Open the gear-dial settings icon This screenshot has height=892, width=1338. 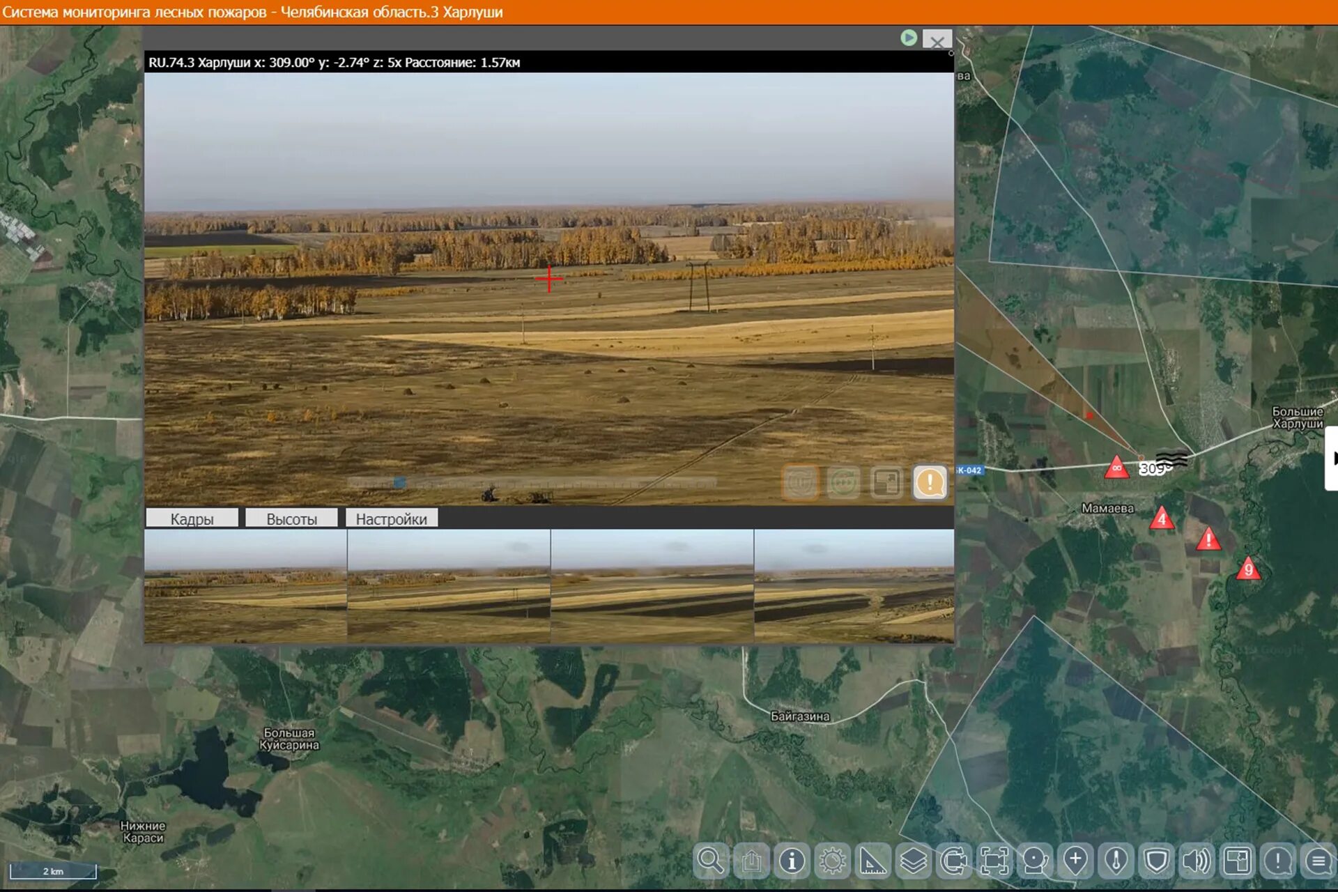[832, 861]
